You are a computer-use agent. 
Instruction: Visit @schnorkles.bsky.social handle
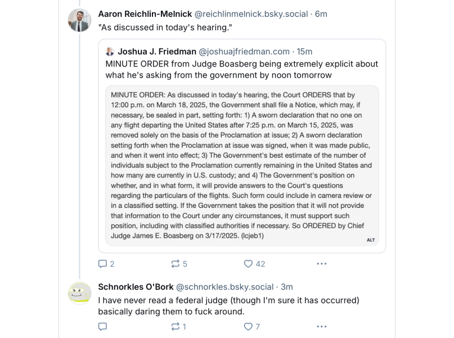click(225, 287)
